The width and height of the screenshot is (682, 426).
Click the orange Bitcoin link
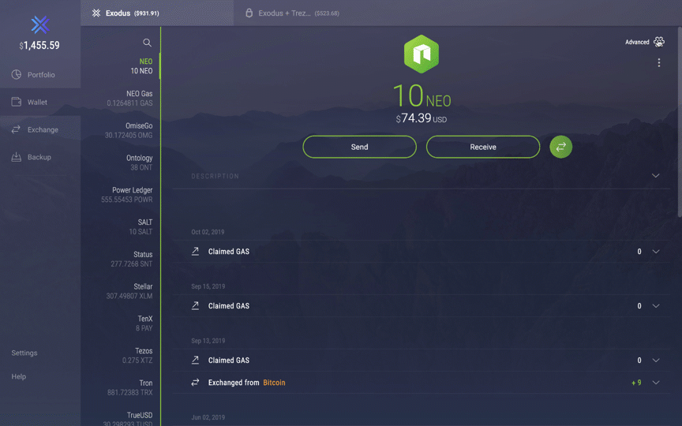(x=274, y=383)
